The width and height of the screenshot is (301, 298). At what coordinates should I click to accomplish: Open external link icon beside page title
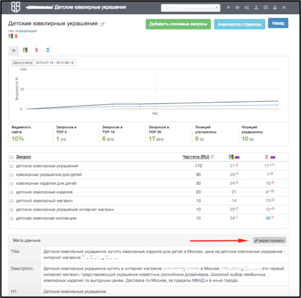click(x=102, y=24)
